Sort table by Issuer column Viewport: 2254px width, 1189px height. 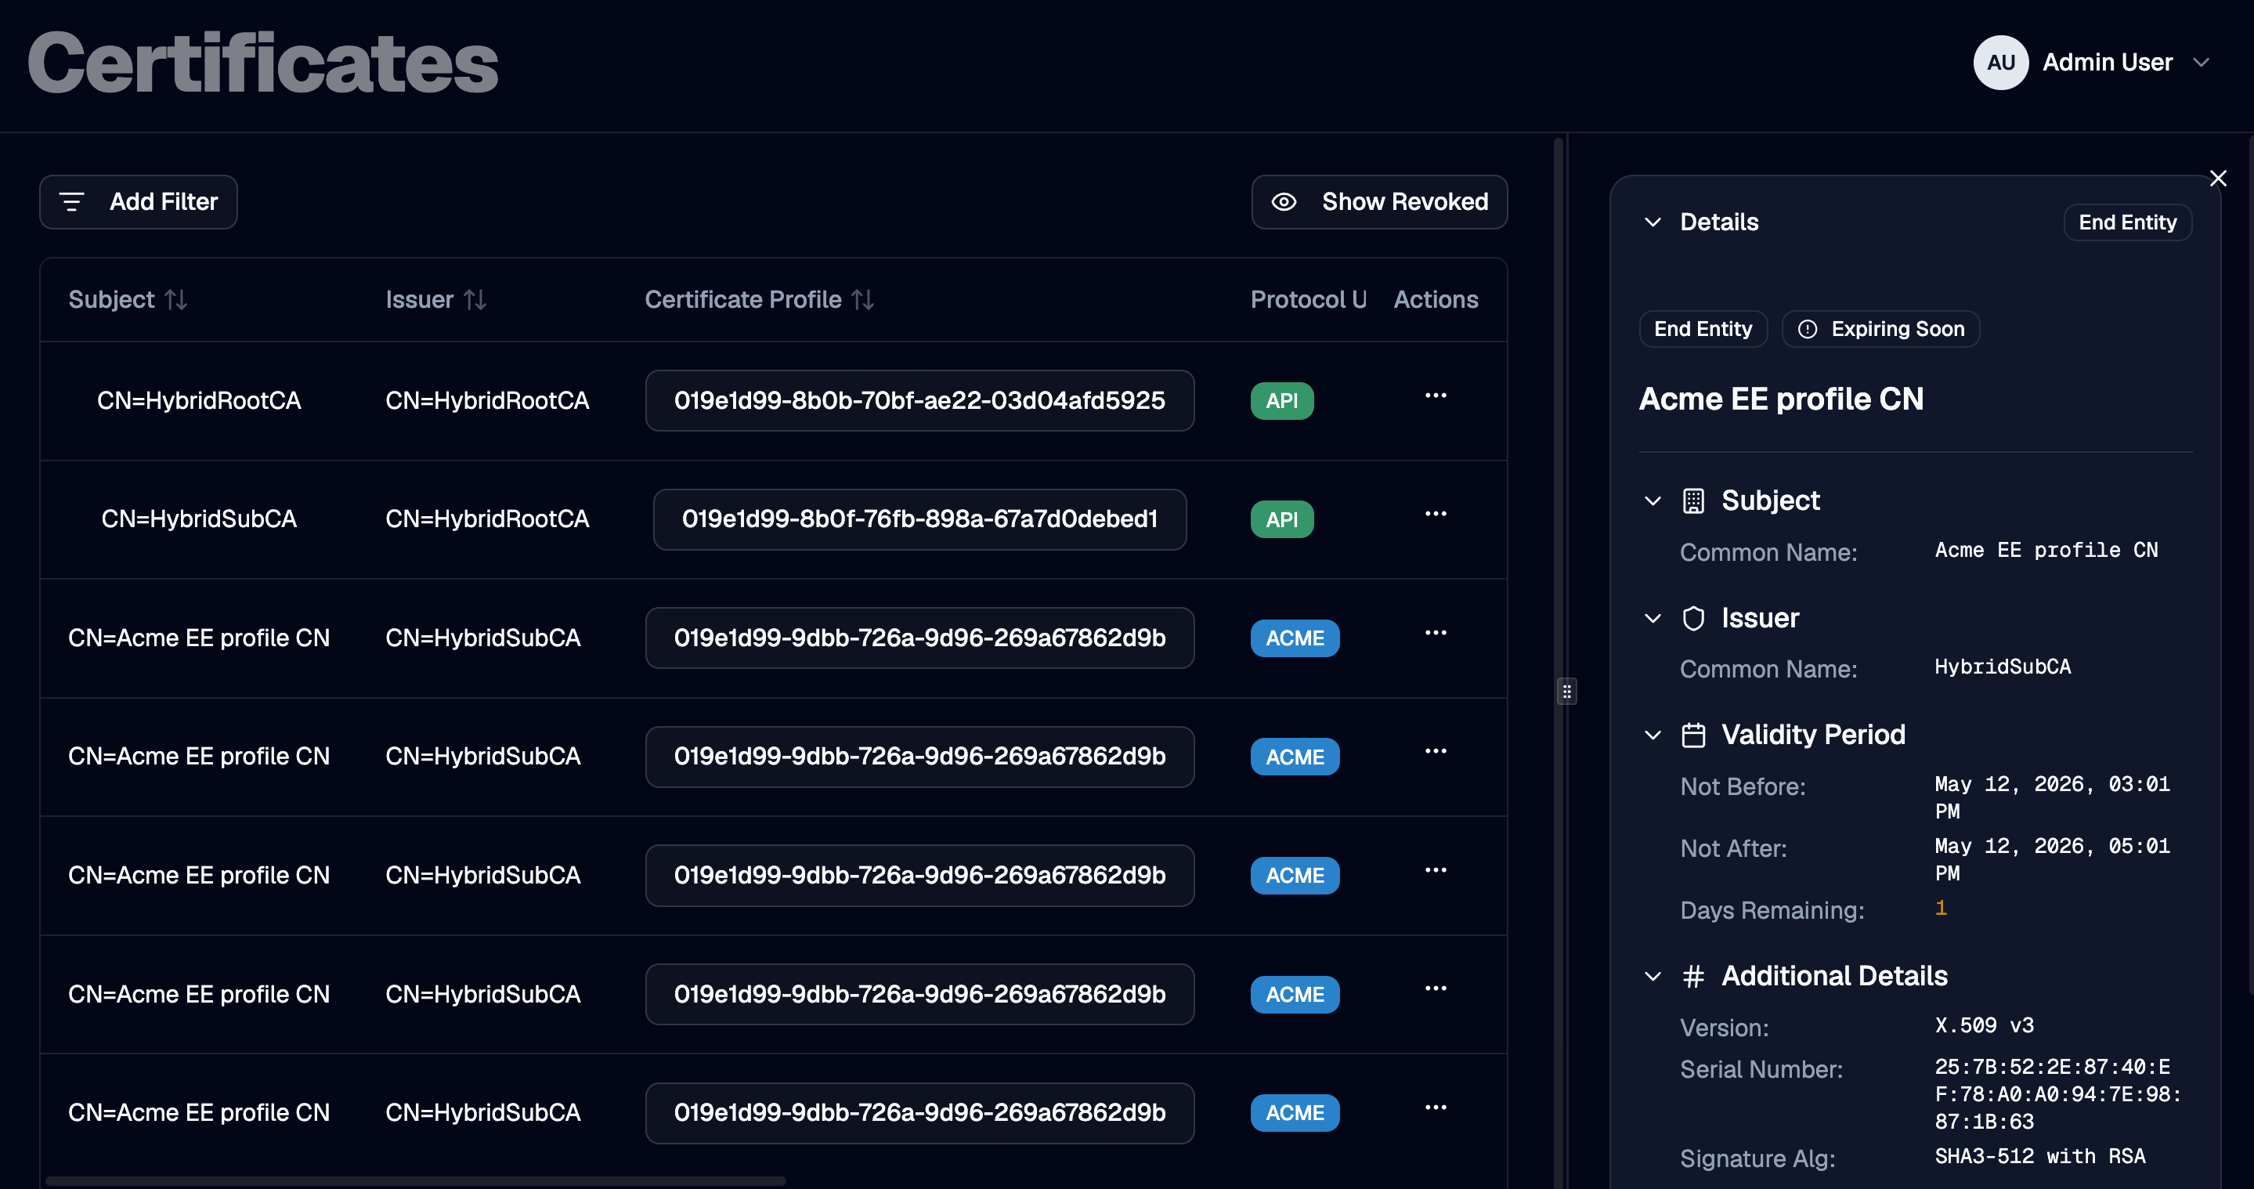pyautogui.click(x=475, y=300)
